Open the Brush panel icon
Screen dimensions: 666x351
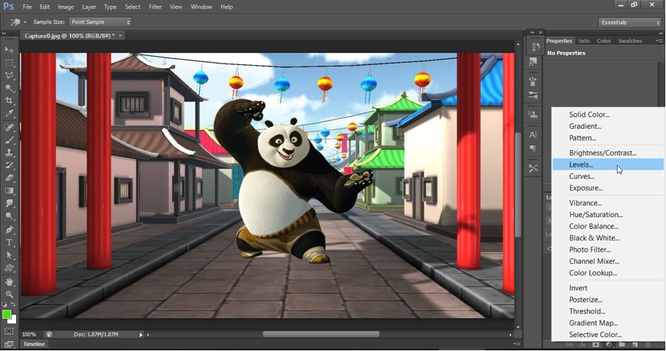click(533, 95)
